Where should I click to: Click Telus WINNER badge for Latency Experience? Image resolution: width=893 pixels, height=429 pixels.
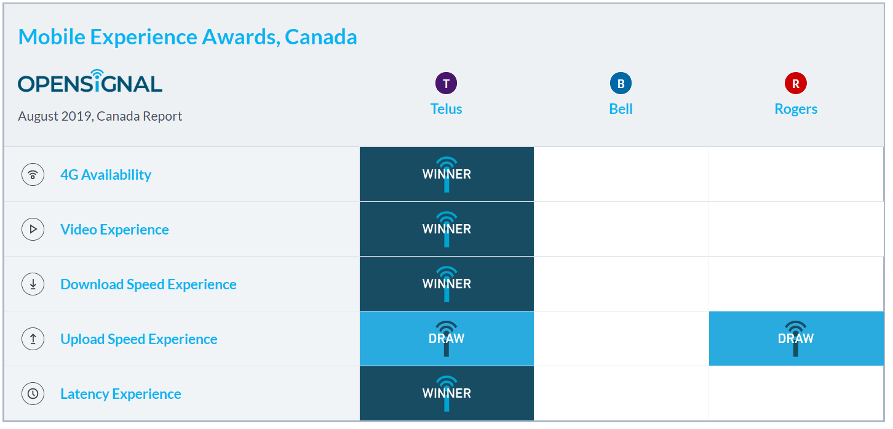tap(446, 393)
